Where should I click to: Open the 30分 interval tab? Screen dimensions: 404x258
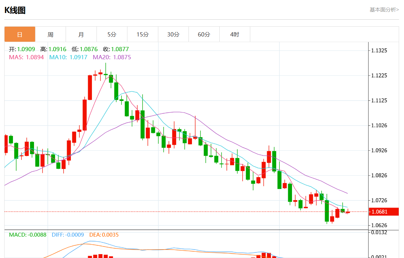(173, 34)
